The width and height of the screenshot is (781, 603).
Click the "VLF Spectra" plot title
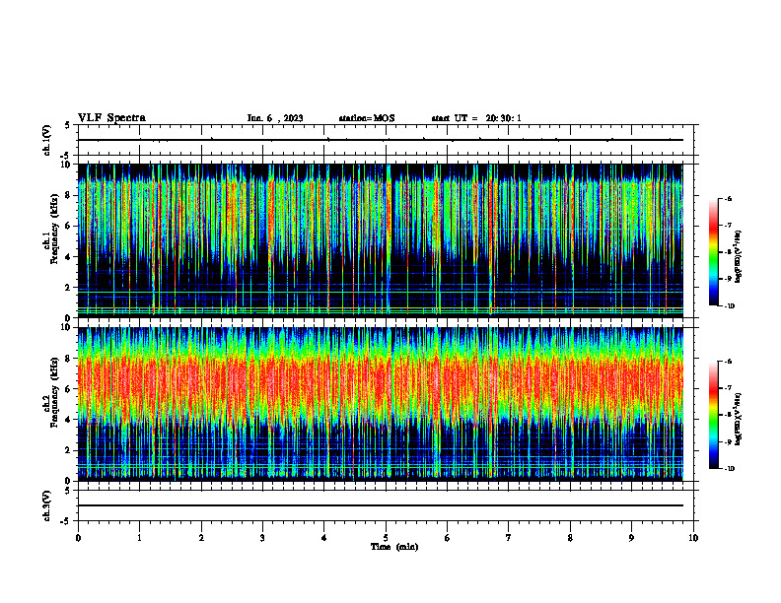[111, 118]
